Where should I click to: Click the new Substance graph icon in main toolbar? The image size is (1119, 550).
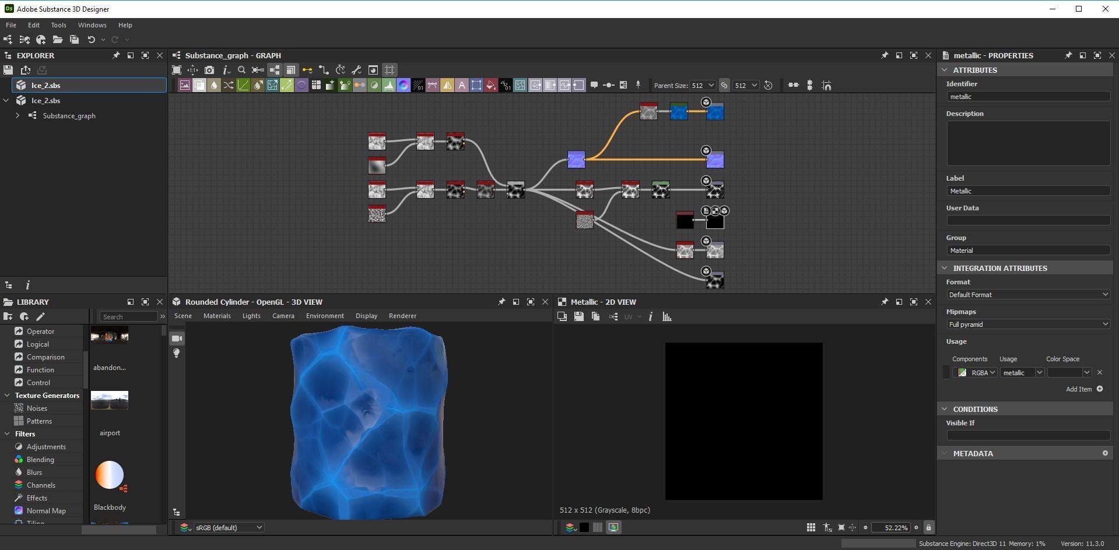8,40
